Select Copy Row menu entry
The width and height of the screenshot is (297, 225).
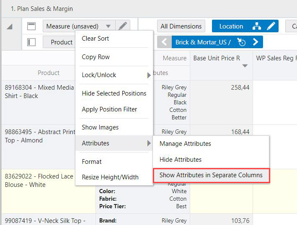(x=96, y=57)
